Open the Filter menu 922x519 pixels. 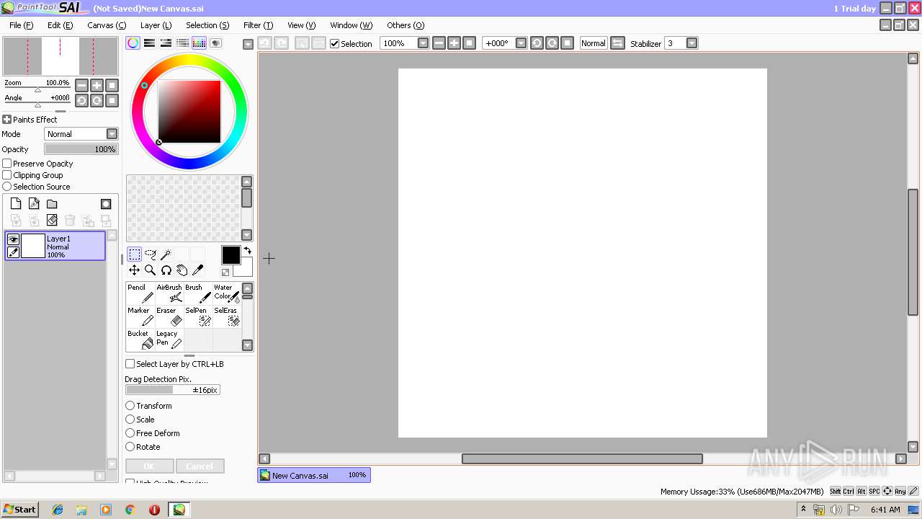[258, 25]
